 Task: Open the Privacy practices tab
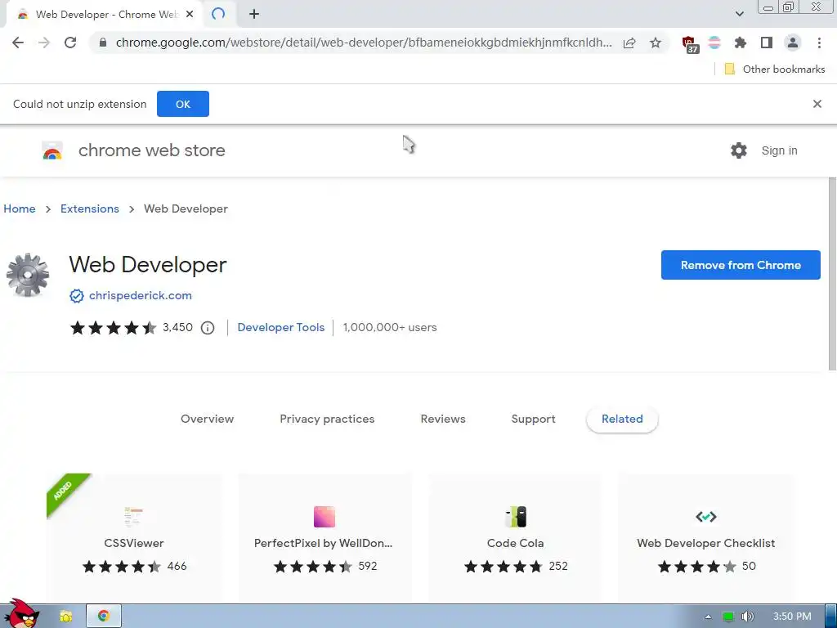click(x=327, y=419)
